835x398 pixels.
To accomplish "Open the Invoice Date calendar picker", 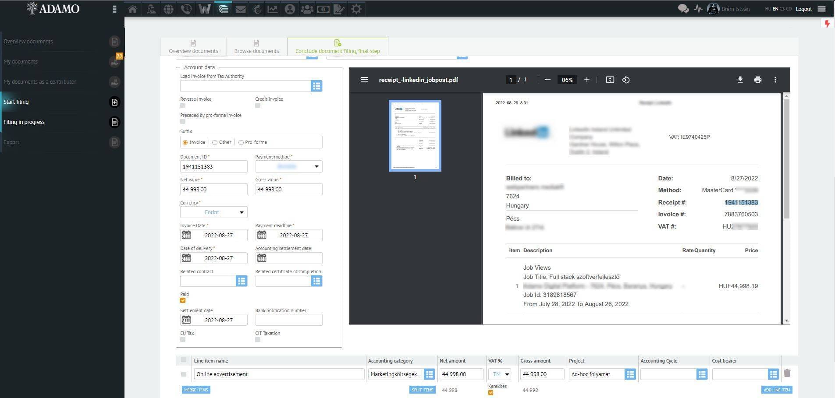I will coord(186,235).
